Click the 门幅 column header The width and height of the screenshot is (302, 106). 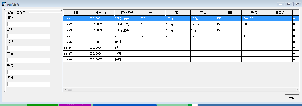coord(229,12)
